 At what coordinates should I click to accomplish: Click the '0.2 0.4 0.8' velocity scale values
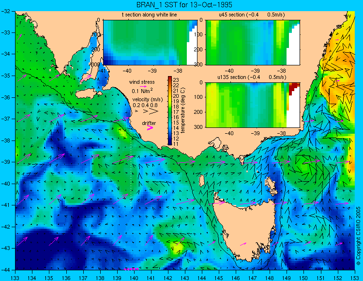point(145,105)
